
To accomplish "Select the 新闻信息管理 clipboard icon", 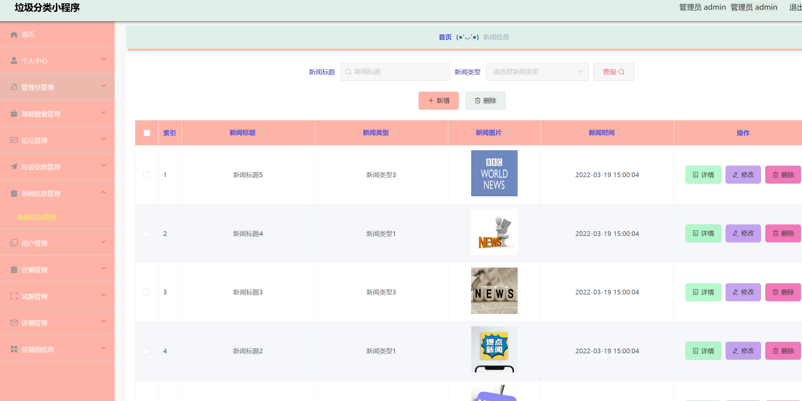I will (14, 193).
